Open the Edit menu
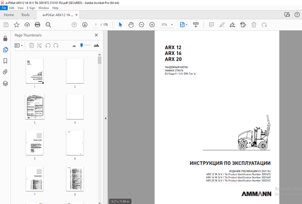This screenshot has height=204, width=302. pyautogui.click(x=12, y=8)
